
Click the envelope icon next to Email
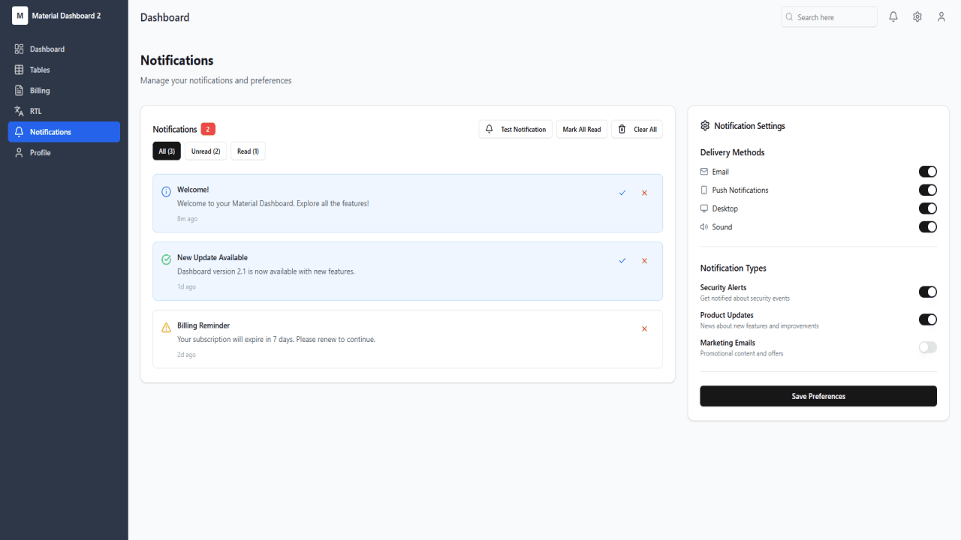704,172
